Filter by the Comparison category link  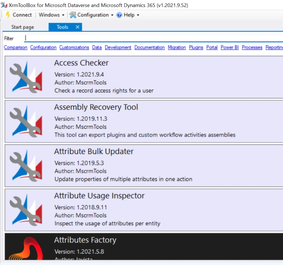coord(15,47)
